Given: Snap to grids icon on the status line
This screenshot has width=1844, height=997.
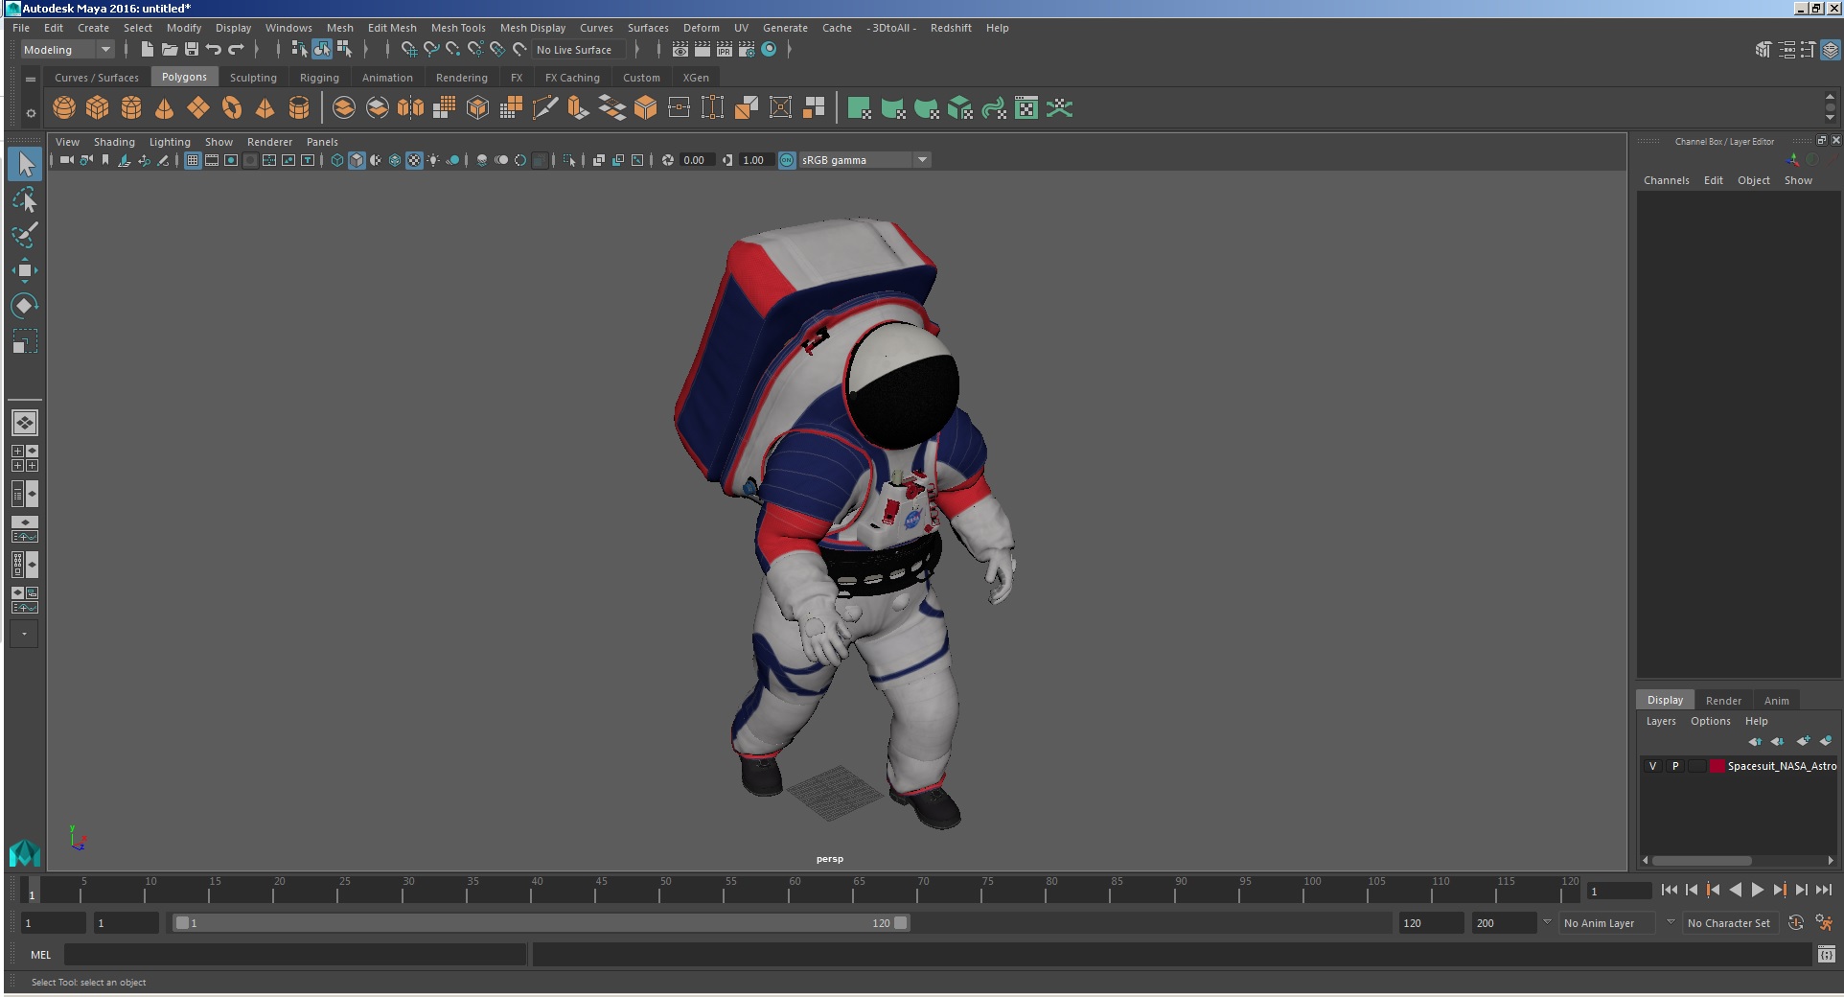Looking at the screenshot, I should 408,50.
